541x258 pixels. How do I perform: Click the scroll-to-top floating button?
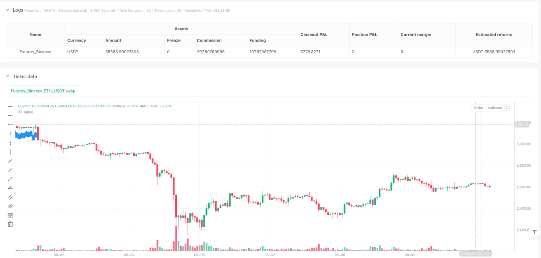pos(535,233)
